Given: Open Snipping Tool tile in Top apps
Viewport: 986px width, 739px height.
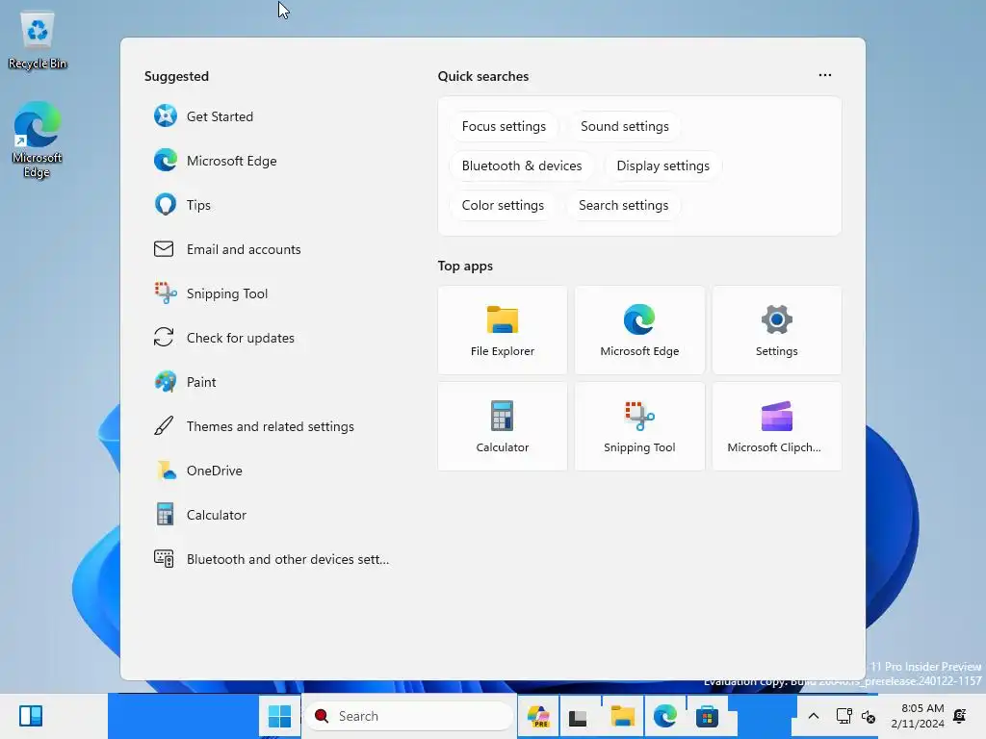Looking at the screenshot, I should [639, 426].
